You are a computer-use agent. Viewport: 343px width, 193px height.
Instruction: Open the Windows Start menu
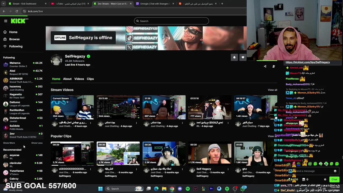click(x=100, y=189)
